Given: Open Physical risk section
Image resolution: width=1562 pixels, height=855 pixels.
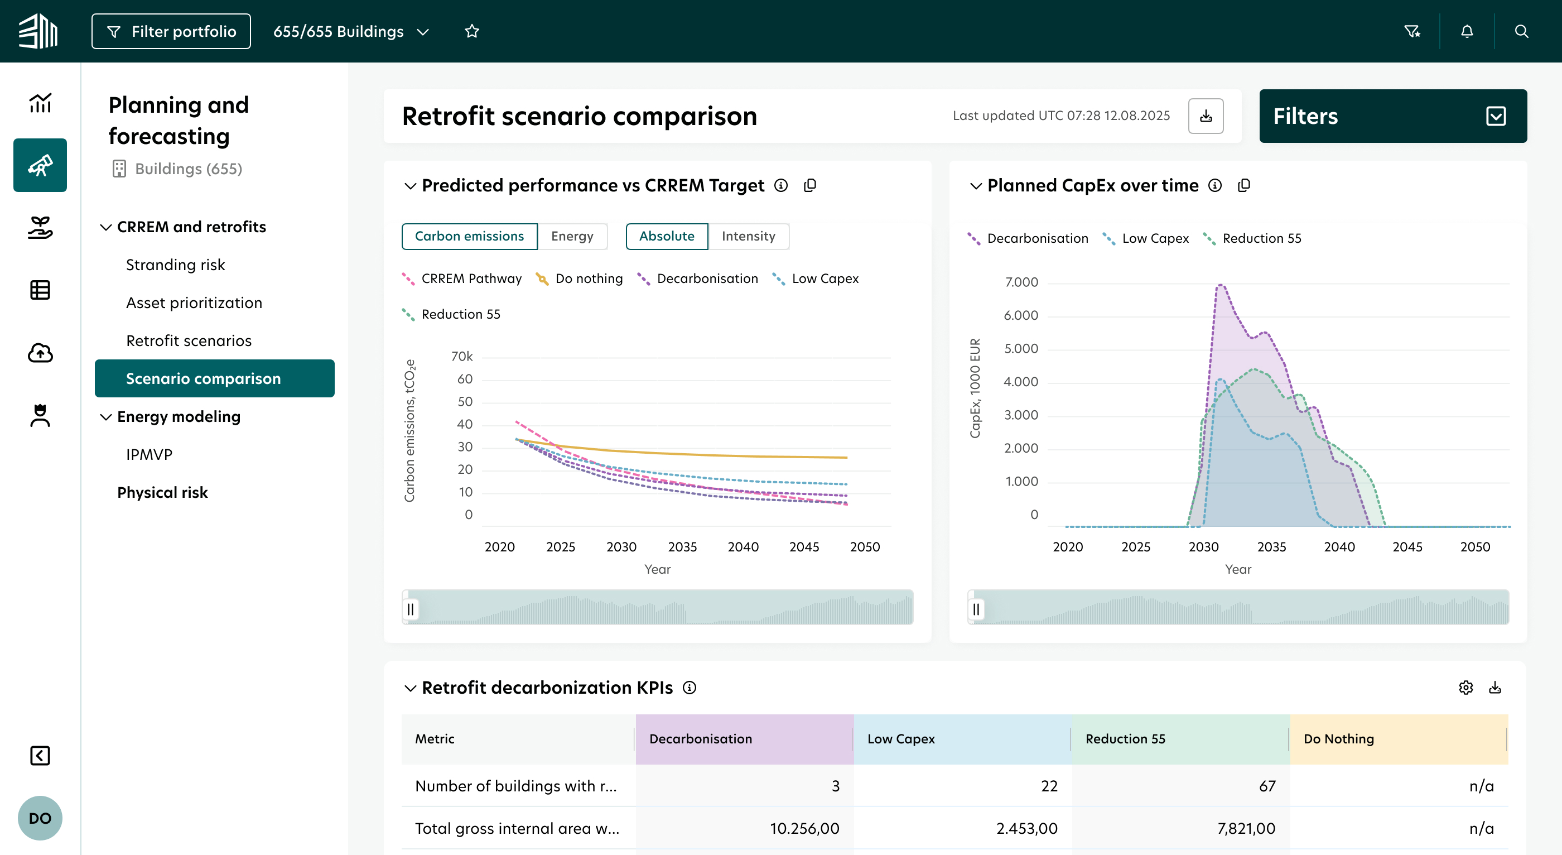Looking at the screenshot, I should pos(162,493).
